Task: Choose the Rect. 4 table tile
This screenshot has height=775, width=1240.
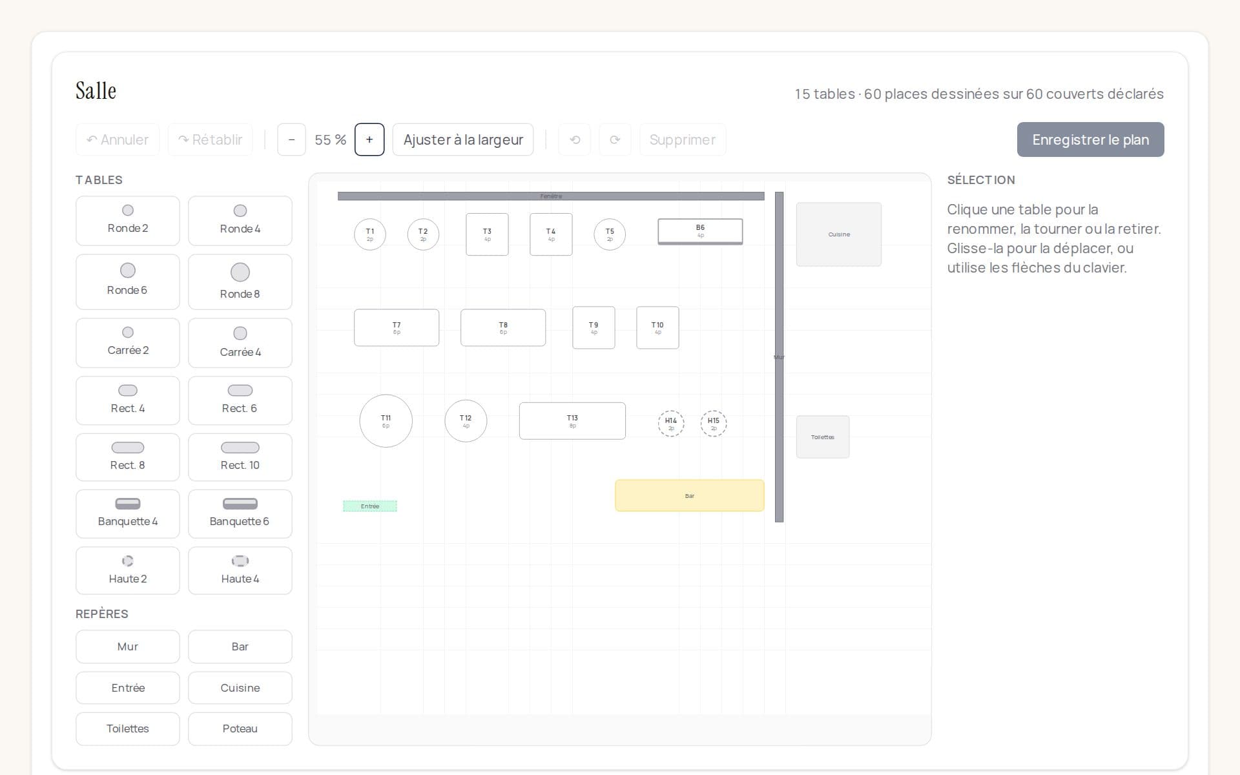Action: click(x=128, y=400)
